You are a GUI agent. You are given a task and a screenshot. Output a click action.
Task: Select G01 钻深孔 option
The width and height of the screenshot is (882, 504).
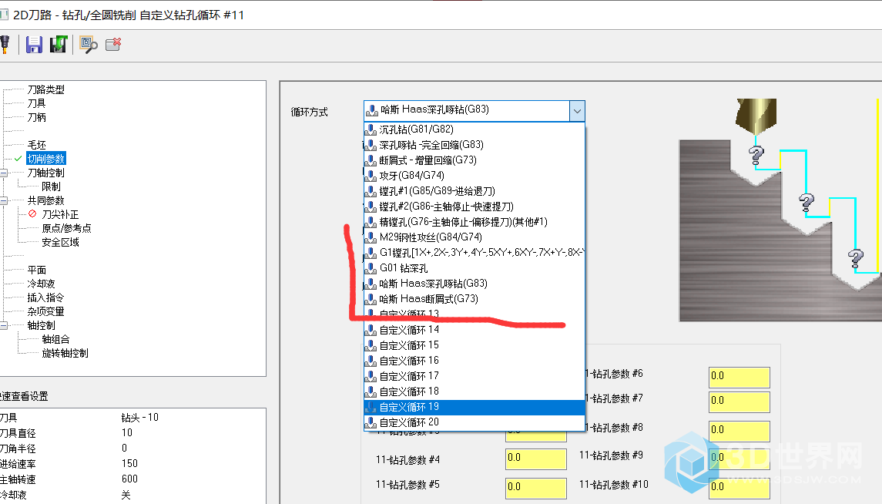pyautogui.click(x=475, y=268)
